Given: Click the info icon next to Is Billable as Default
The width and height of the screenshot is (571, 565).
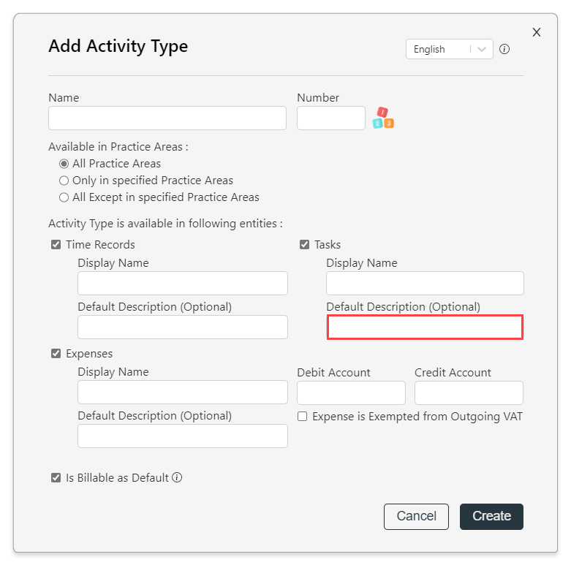Looking at the screenshot, I should (x=177, y=477).
